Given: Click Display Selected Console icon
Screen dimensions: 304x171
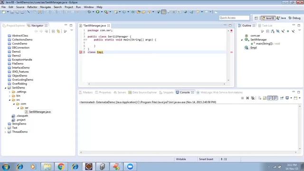Looking at the screenshot, I should [287, 98].
